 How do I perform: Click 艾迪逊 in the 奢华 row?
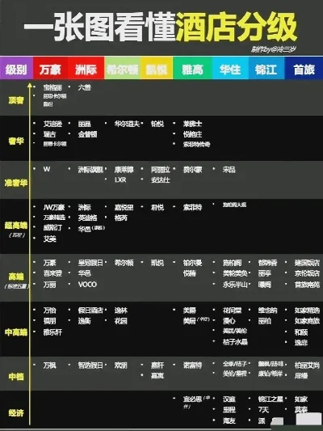click(x=52, y=124)
